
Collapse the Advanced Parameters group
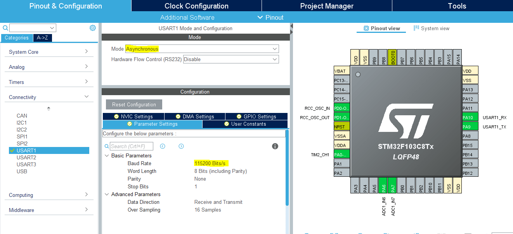pyautogui.click(x=107, y=194)
